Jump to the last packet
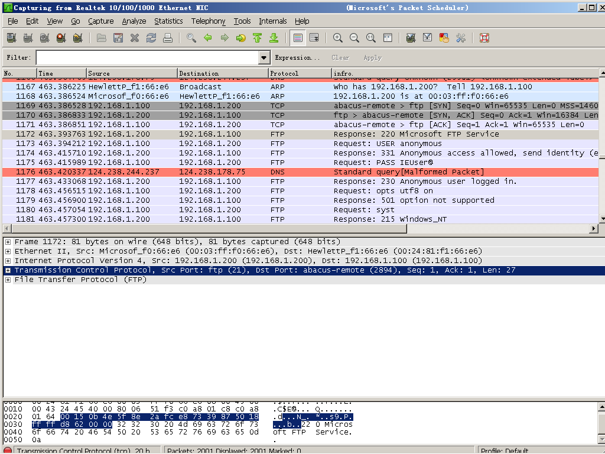Image resolution: width=605 pixels, height=454 pixels. pos(274,38)
